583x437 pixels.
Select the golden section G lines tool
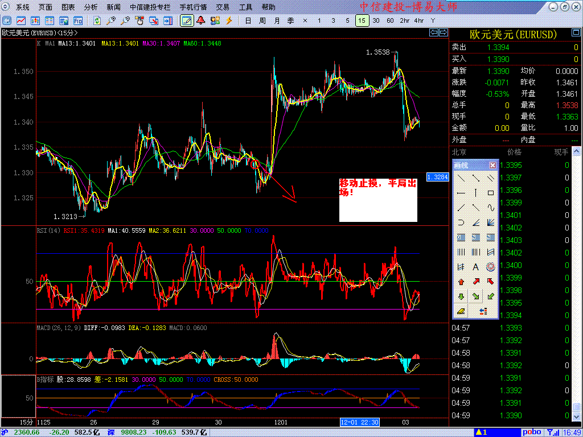(x=461, y=237)
